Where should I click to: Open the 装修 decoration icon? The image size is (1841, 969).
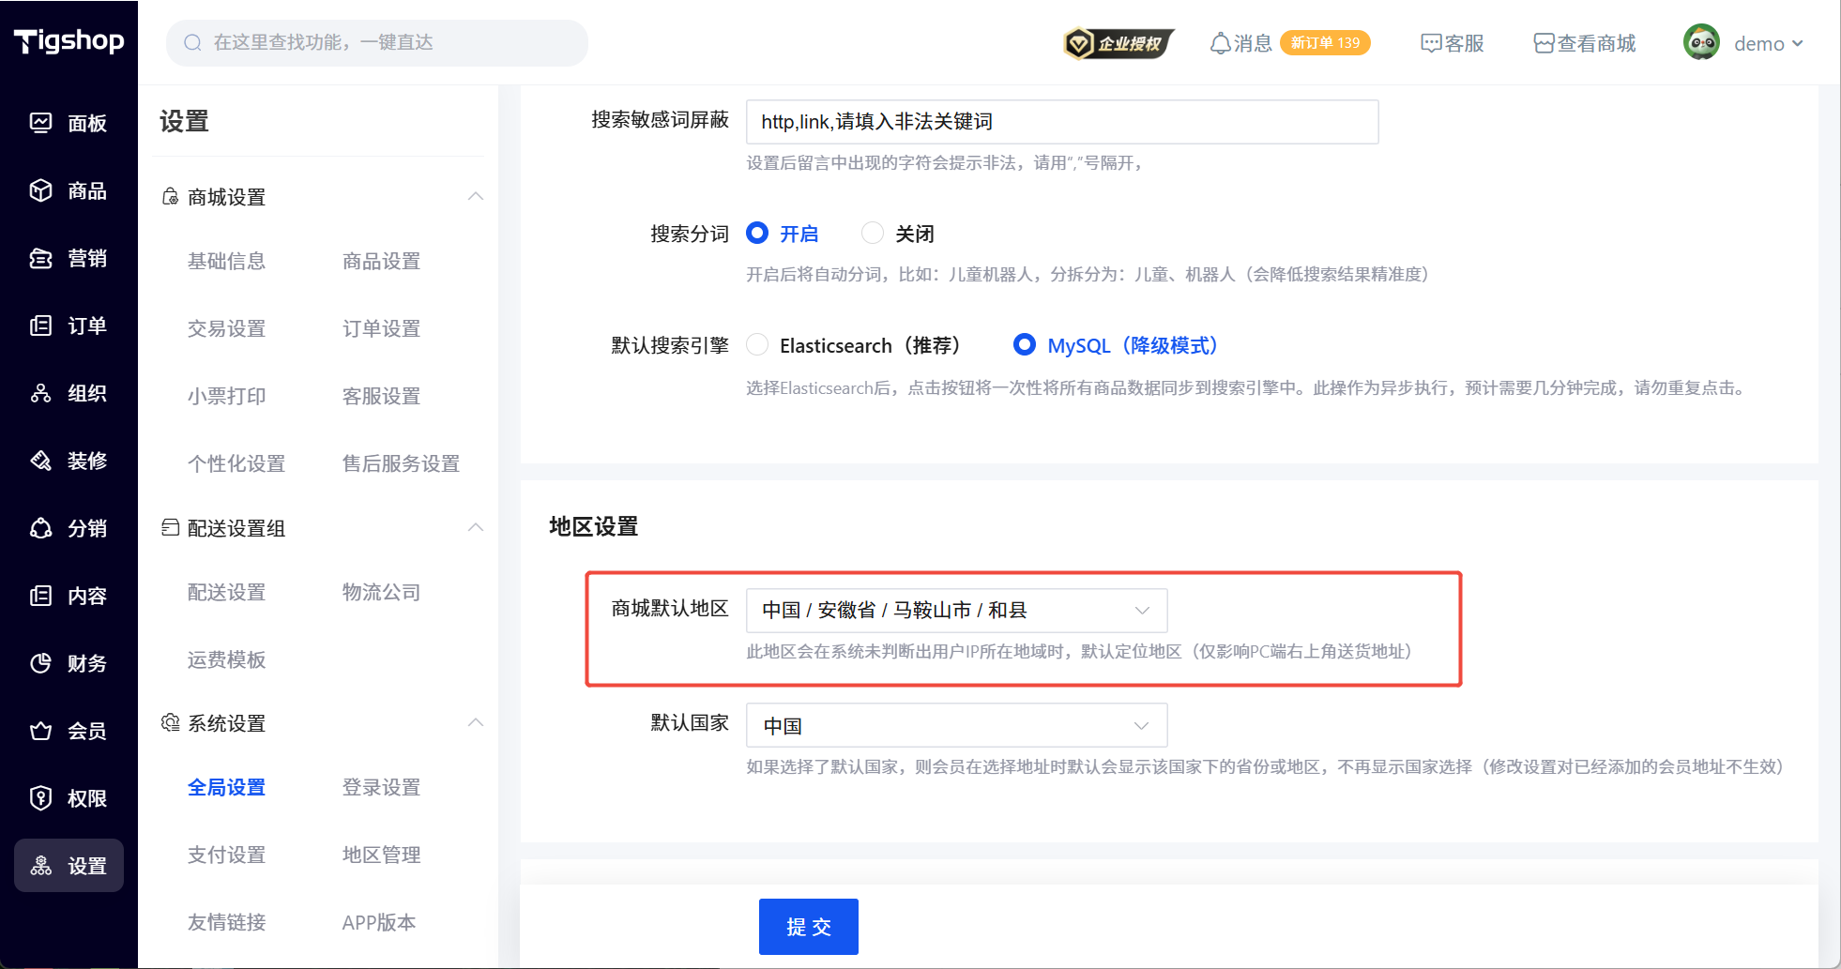click(x=40, y=461)
